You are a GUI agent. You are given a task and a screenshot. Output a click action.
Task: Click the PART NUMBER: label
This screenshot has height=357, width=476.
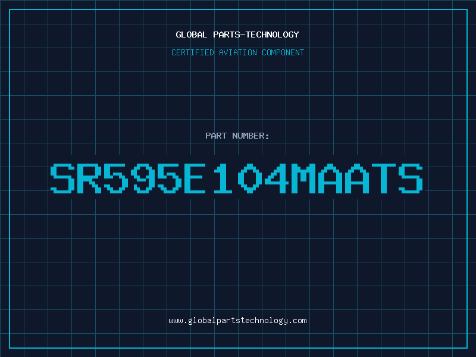click(x=237, y=136)
